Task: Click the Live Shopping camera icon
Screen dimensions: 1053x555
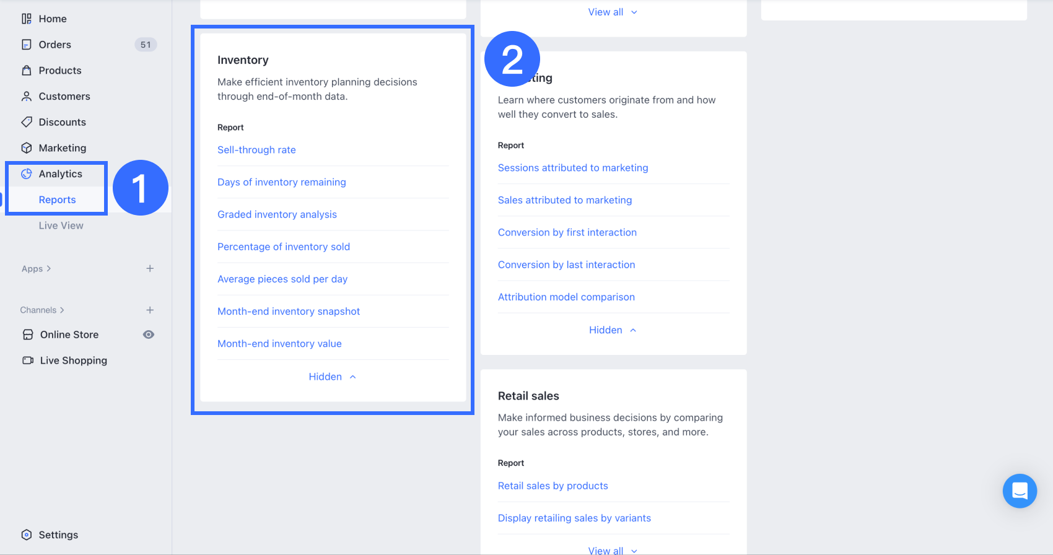Action: click(x=28, y=361)
